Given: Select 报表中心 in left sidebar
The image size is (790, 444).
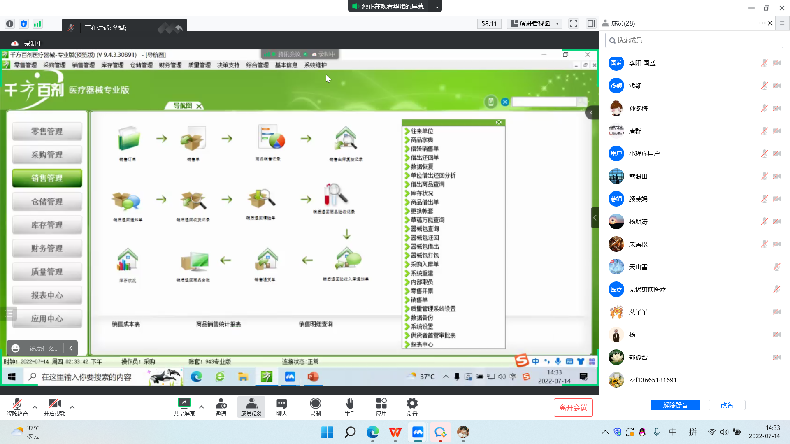Looking at the screenshot, I should (x=47, y=295).
